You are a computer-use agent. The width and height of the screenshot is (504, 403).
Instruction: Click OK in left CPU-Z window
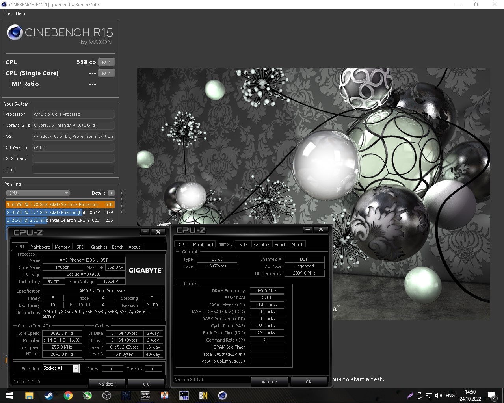pos(146,384)
